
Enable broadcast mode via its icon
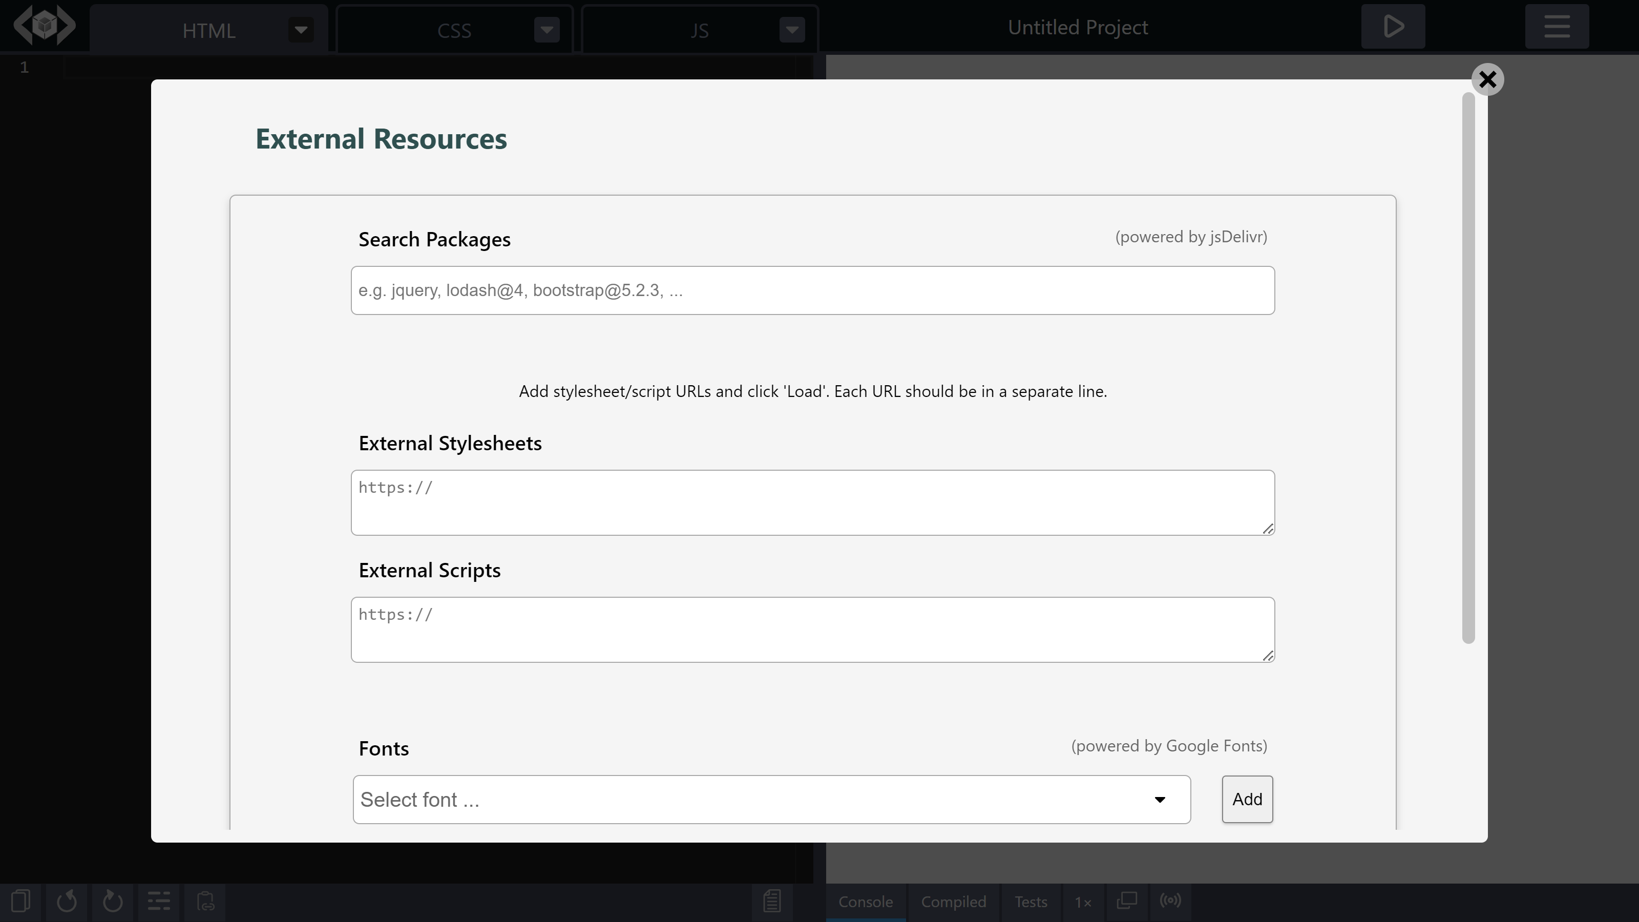coord(1171,901)
